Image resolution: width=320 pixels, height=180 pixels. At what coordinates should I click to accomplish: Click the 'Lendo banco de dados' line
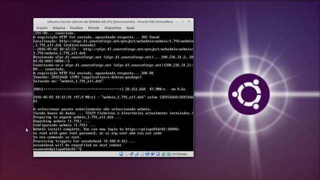113,113
